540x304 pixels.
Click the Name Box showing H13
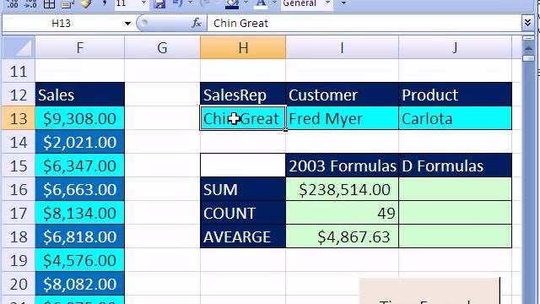[x=62, y=23]
